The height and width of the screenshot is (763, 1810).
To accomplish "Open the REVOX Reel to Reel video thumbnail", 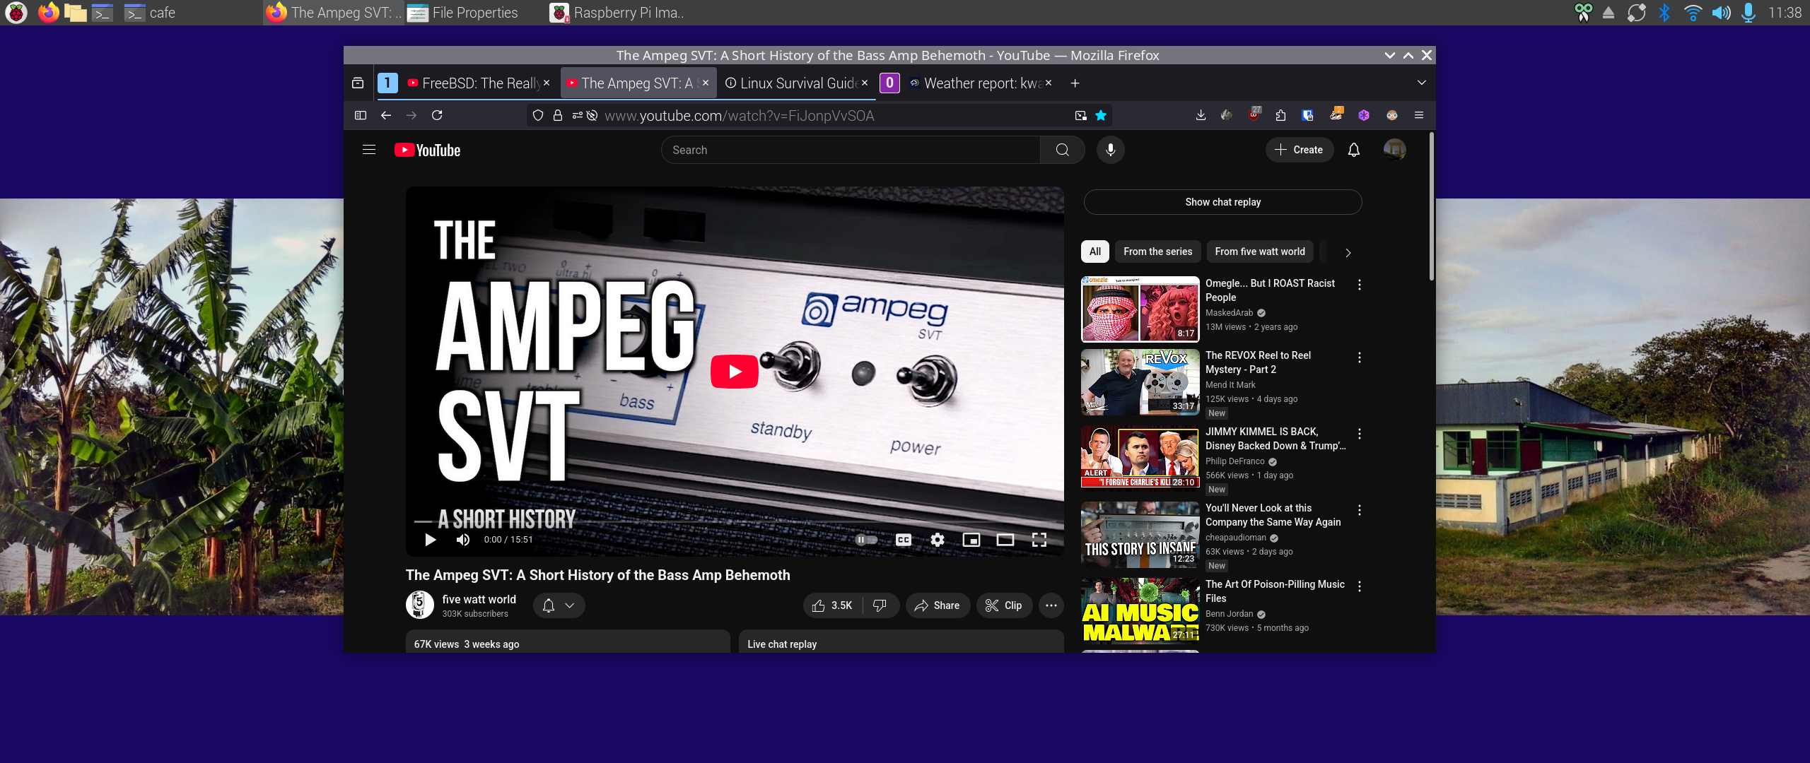I will (x=1140, y=382).
